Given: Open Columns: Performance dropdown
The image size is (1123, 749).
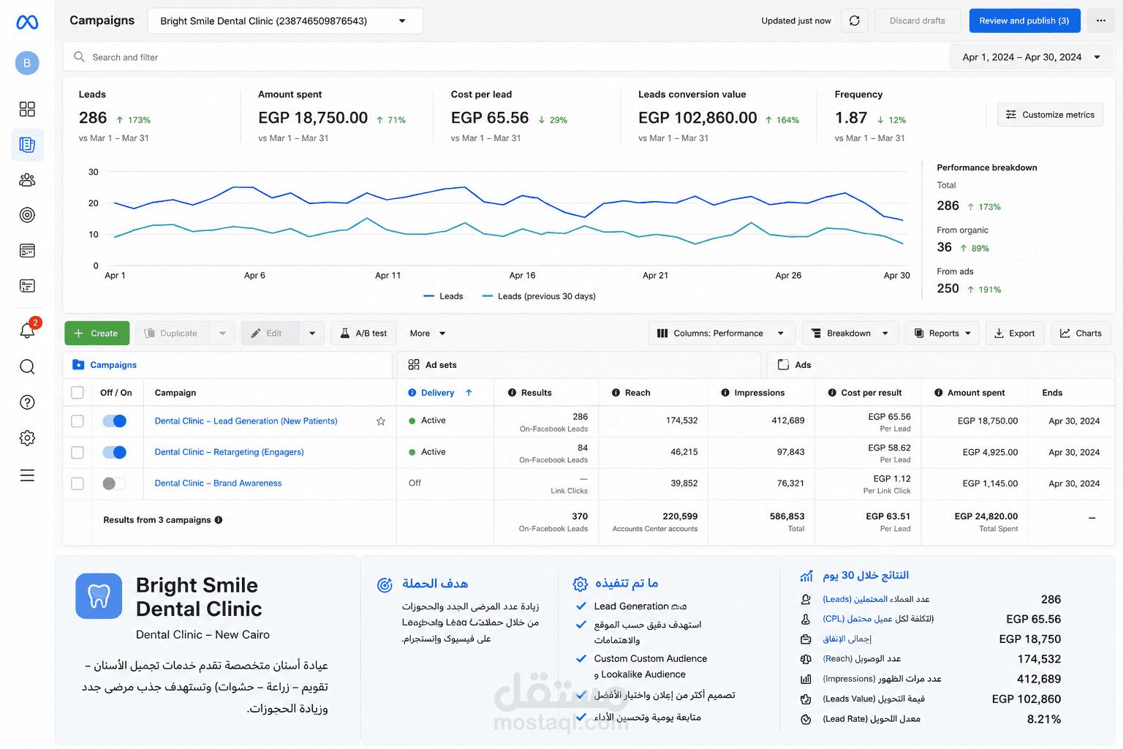Looking at the screenshot, I should tap(722, 334).
